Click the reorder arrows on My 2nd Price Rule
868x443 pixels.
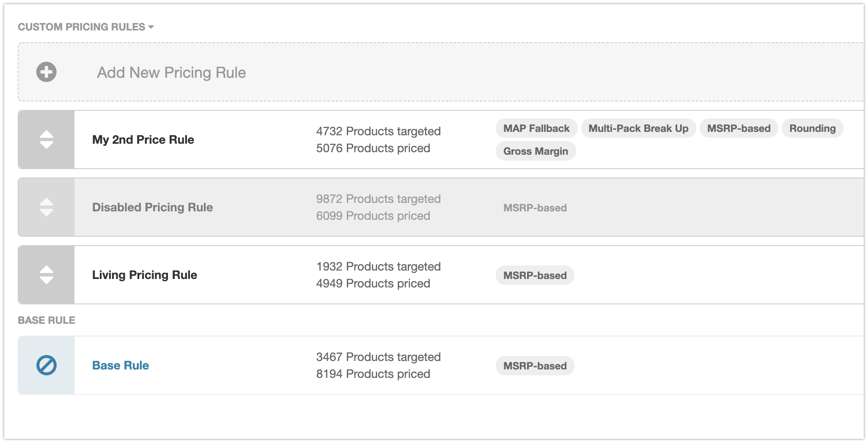coord(46,139)
